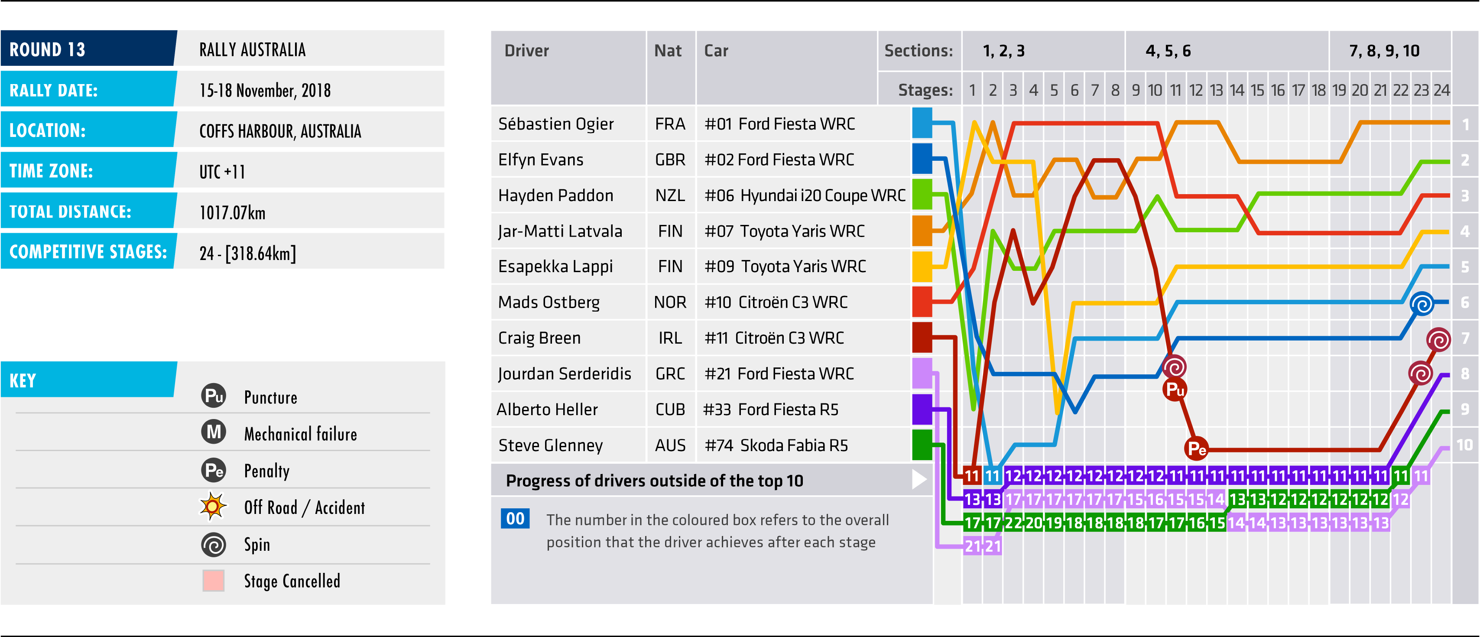Click the #74 Skoda Fabia R5 entry
This screenshot has width=1480, height=637.
coord(776,445)
